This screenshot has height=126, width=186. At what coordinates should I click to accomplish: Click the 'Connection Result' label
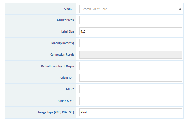tap(62, 55)
